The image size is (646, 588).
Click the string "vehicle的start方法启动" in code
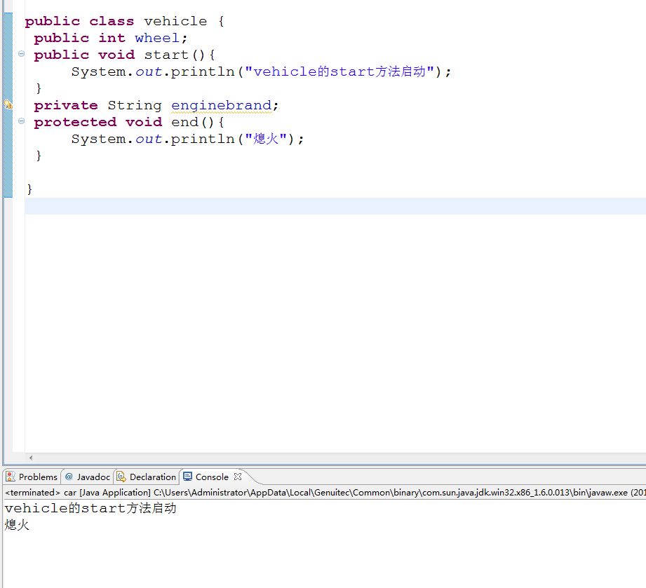[339, 71]
